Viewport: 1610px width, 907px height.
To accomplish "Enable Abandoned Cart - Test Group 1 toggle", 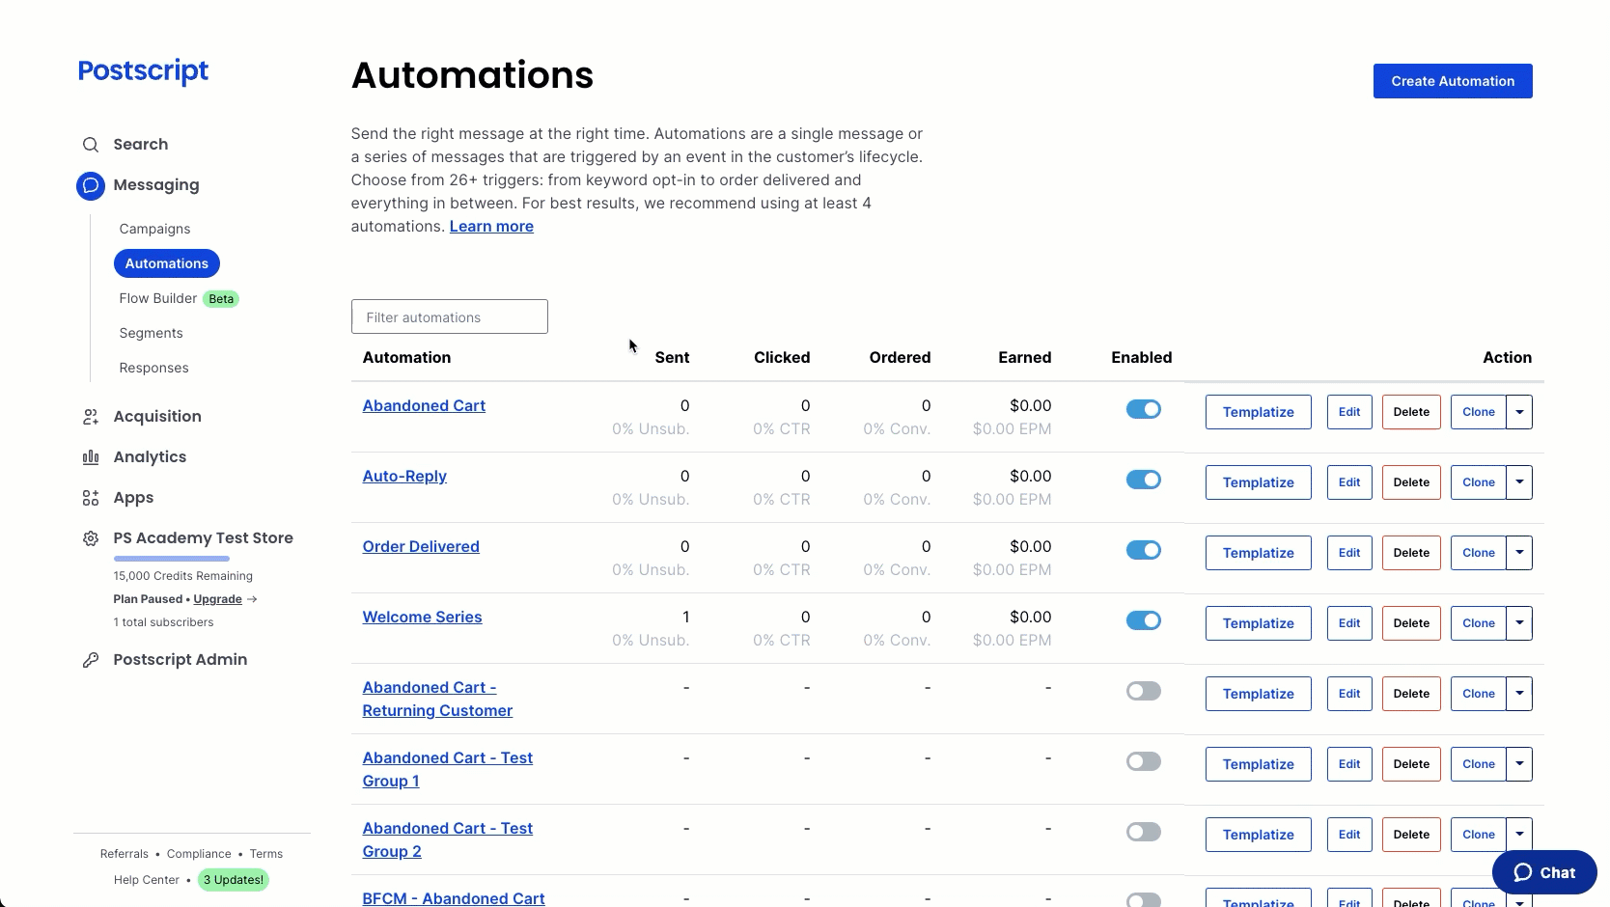I will [1144, 761].
